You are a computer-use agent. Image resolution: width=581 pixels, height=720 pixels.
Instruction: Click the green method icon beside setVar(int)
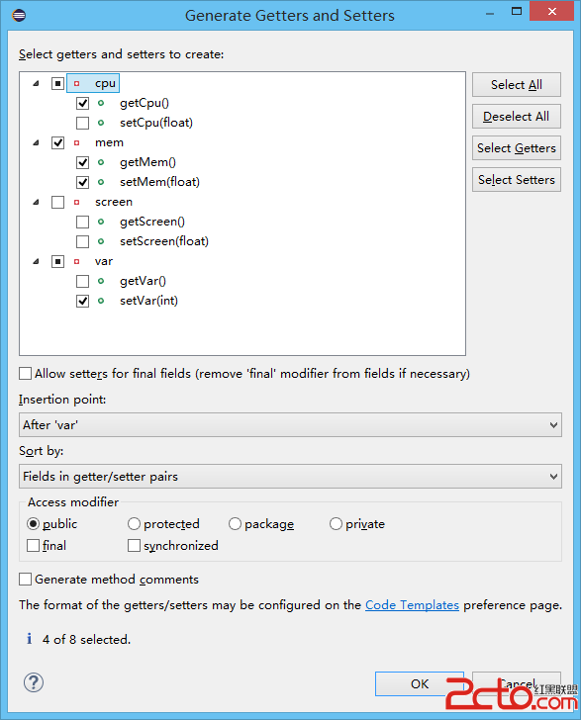pyautogui.click(x=101, y=301)
